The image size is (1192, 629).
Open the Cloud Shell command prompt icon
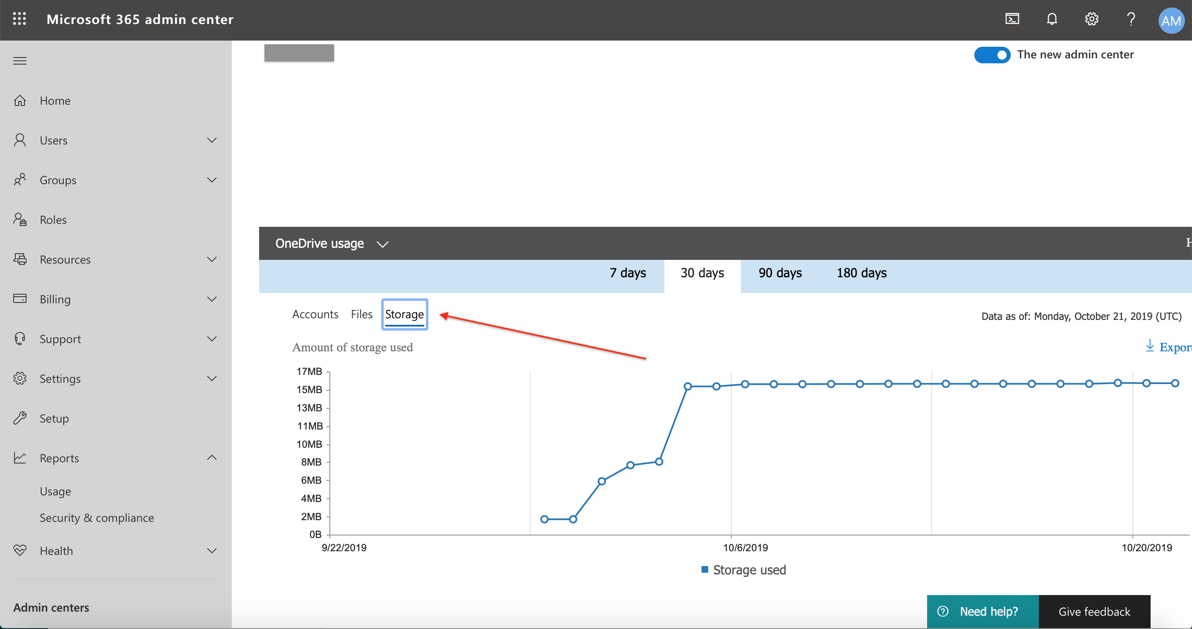pos(1012,19)
